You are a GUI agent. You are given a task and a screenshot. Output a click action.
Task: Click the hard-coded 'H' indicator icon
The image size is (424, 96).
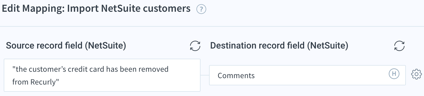pyautogui.click(x=394, y=74)
